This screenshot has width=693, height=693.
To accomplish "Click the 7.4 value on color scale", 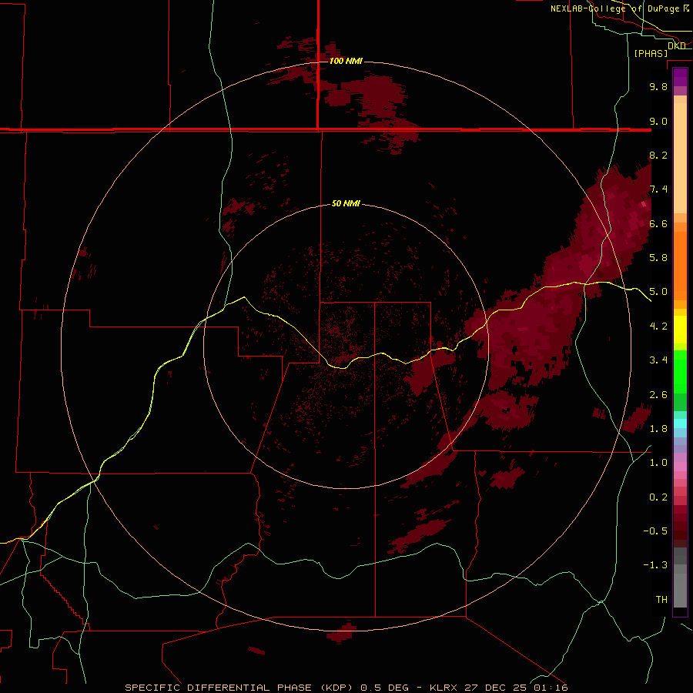I will (x=658, y=189).
